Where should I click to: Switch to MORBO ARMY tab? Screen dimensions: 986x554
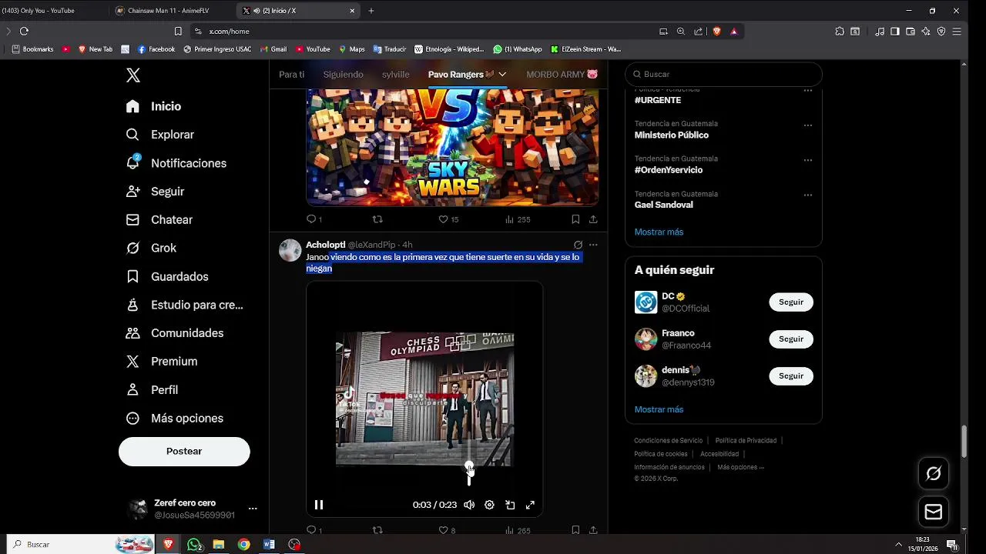(x=562, y=75)
